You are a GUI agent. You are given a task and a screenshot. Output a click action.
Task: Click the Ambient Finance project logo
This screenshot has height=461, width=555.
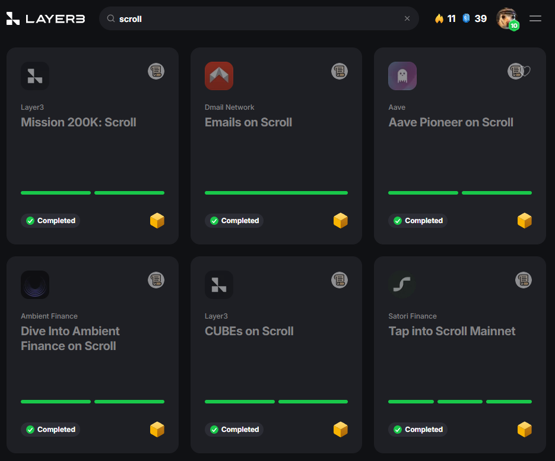click(34, 284)
